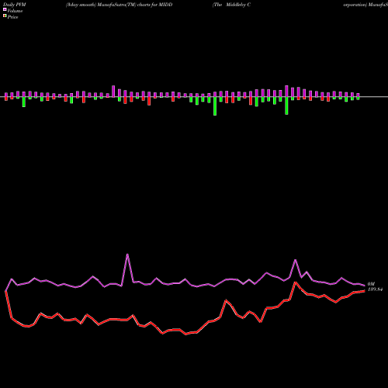The image size is (388, 388).
Task: Click the 'MIDD' ticker symbol in the title
Action: [165, 5]
